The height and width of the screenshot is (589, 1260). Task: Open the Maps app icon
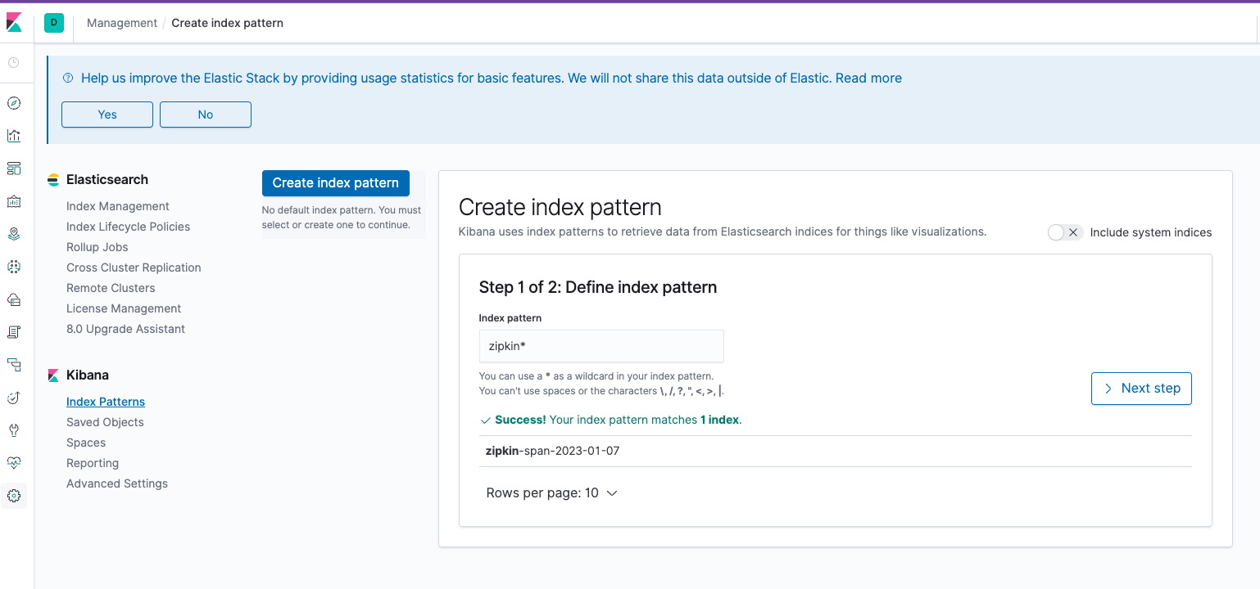[13, 233]
